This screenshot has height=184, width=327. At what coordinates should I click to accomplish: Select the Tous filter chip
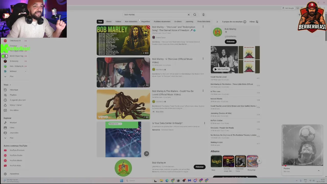pyautogui.click(x=100, y=21)
